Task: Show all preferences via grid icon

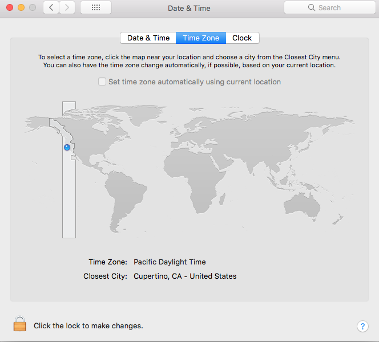Action: point(96,8)
